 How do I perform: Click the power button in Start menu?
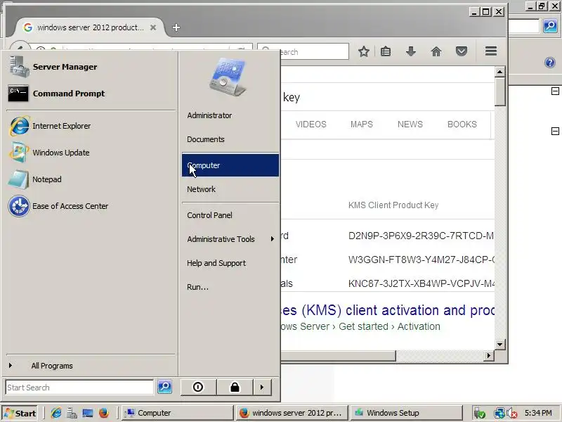pos(198,388)
